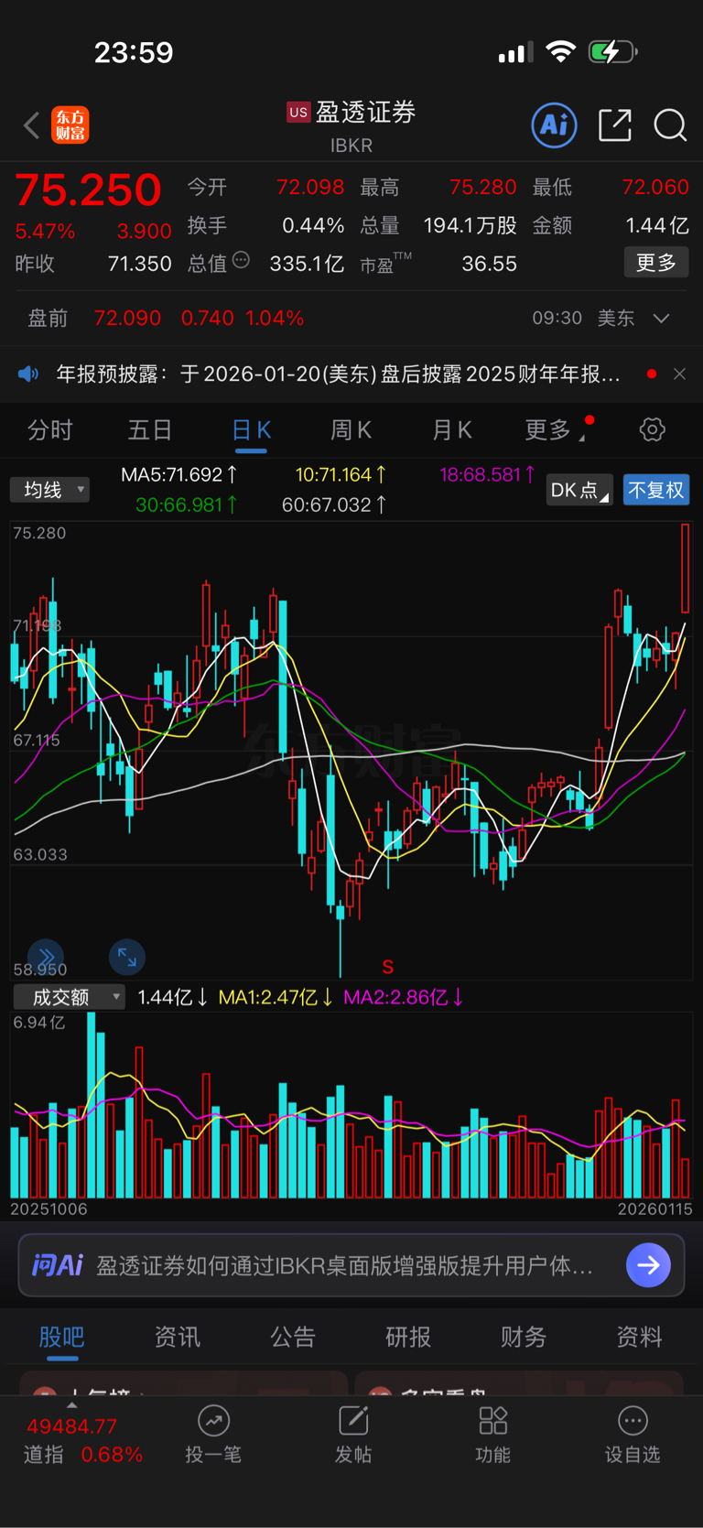Open the 公告 tab
703x1528 pixels.
coord(293,1337)
